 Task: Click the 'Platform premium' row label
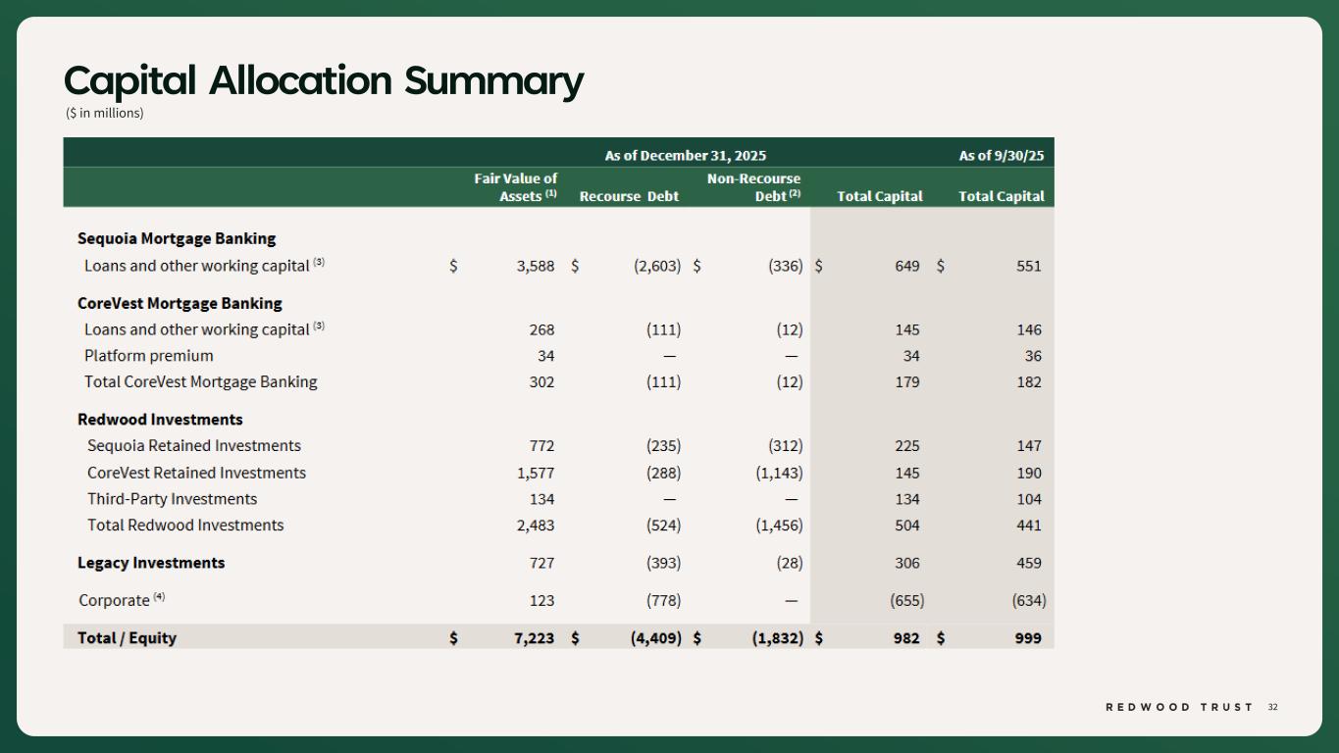pyautogui.click(x=148, y=356)
